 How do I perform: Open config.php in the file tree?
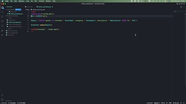click(11, 20)
